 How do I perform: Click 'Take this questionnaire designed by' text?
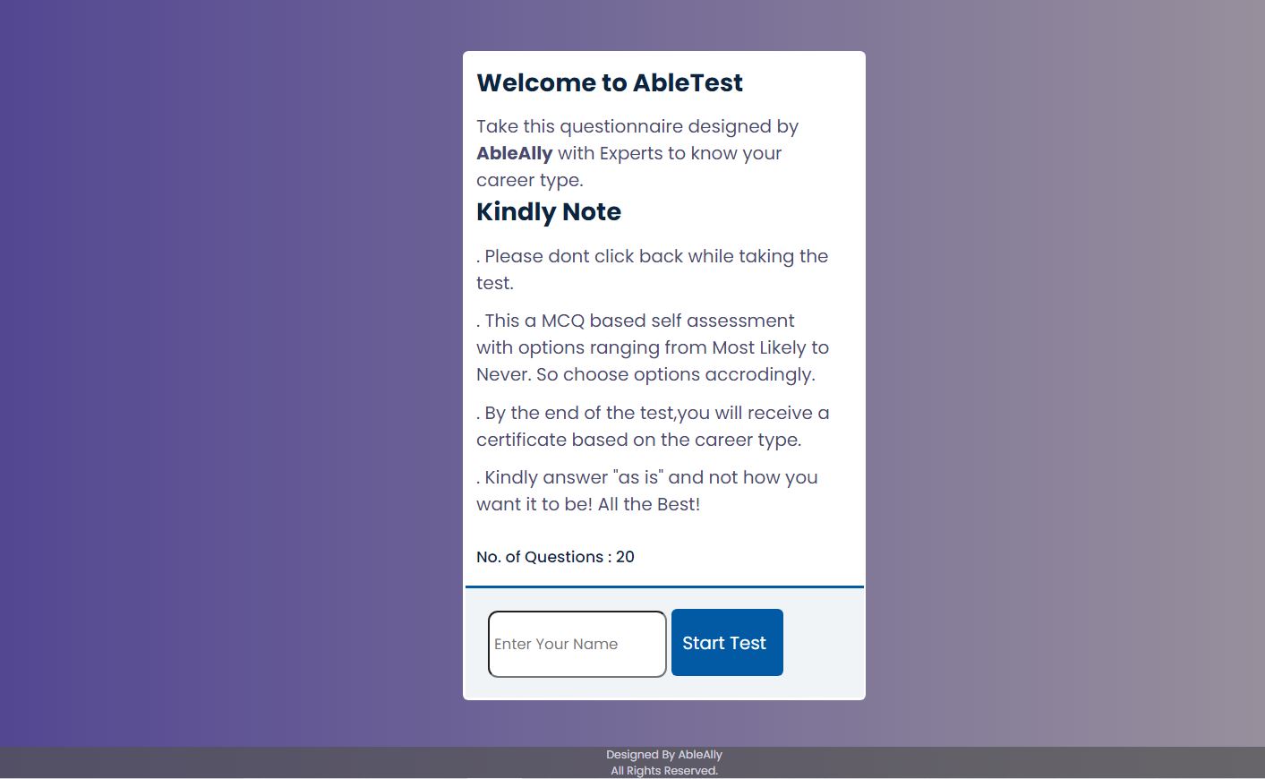(x=637, y=126)
